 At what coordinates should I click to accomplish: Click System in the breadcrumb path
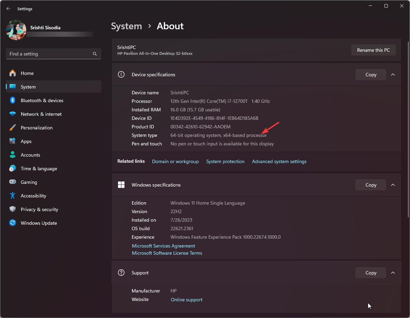click(x=126, y=26)
